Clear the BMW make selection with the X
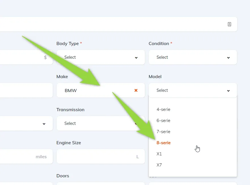Image resolution: width=250 pixels, height=185 pixels. coord(136,90)
